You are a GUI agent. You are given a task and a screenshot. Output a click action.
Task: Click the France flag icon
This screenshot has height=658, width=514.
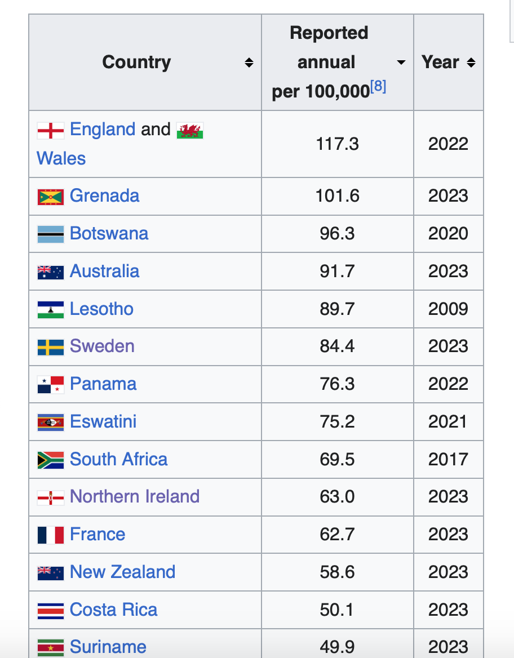coord(51,535)
